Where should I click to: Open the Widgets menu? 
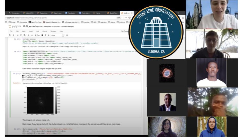point(54,31)
